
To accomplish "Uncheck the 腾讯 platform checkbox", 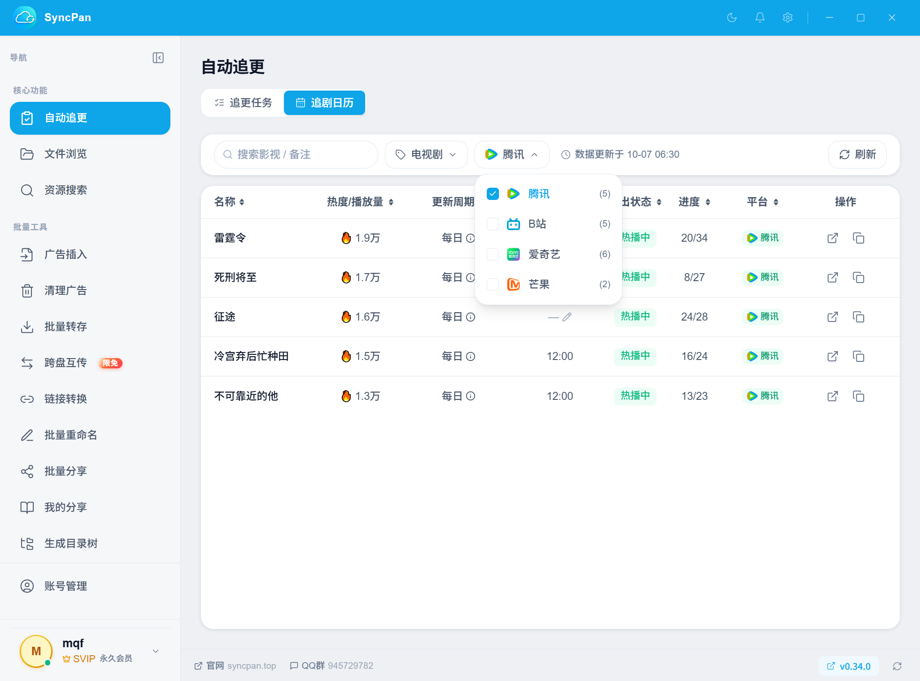I will (x=493, y=194).
